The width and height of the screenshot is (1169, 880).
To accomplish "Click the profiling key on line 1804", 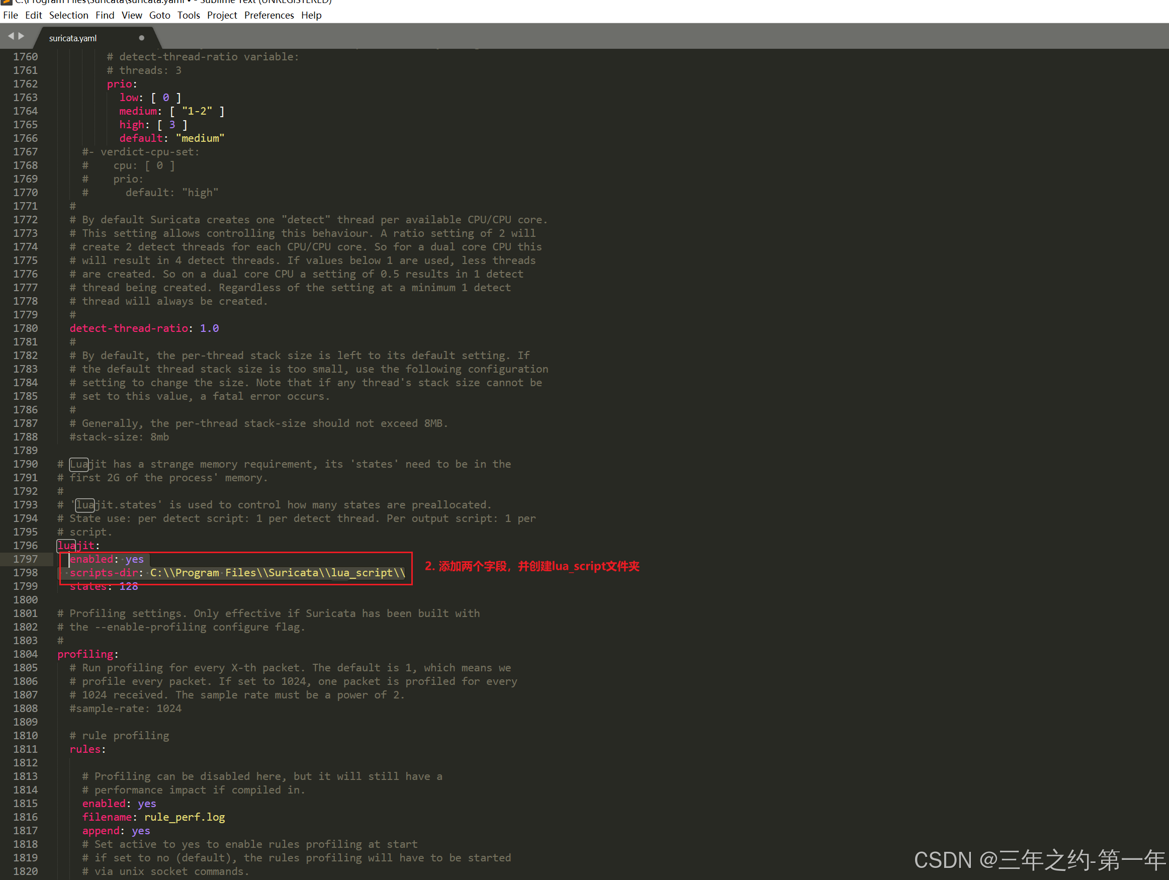I will [x=85, y=654].
